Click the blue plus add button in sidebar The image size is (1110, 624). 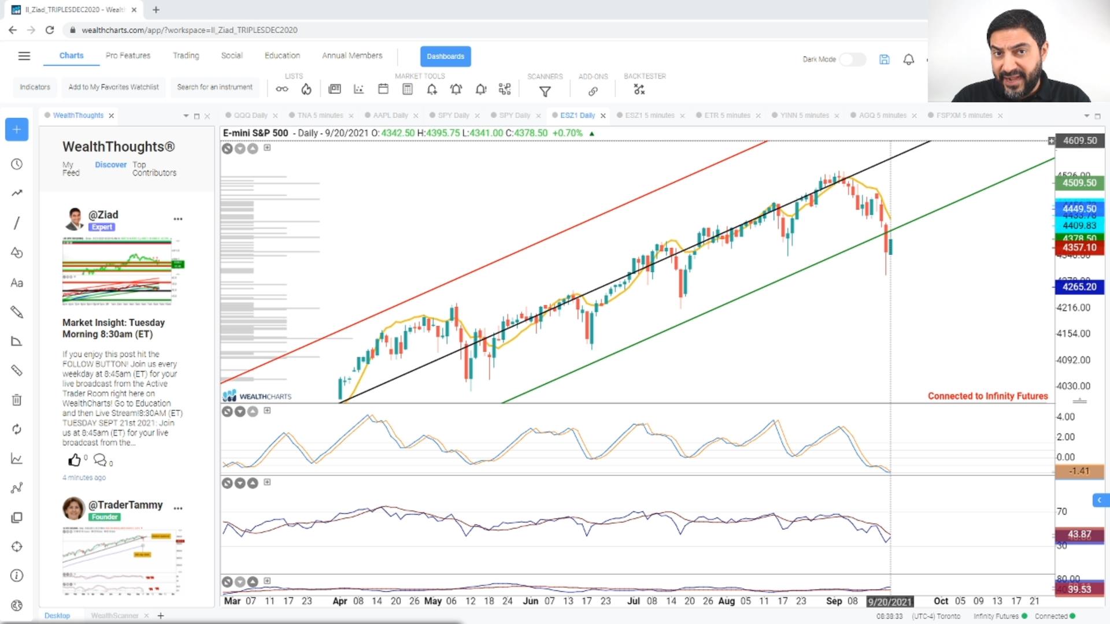tap(17, 129)
